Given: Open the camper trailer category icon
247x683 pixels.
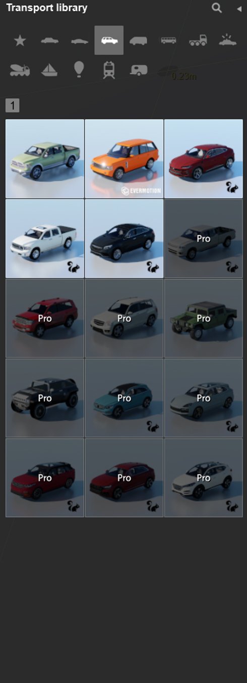Looking at the screenshot, I should click(139, 70).
